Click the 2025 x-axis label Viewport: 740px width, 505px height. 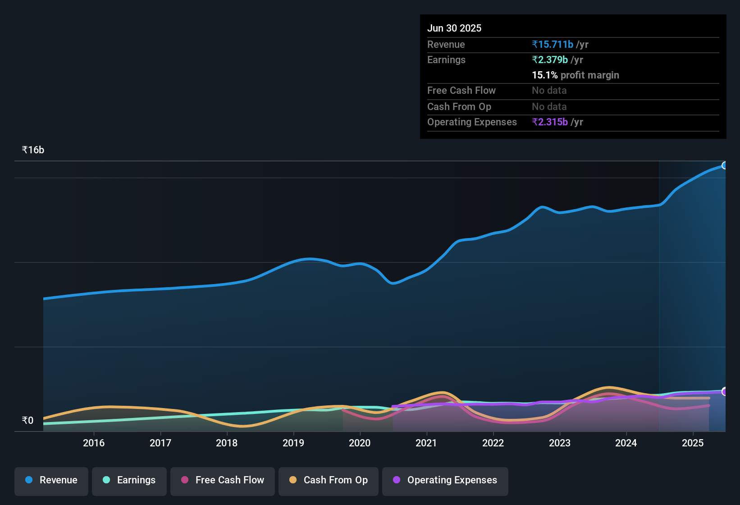[693, 443]
